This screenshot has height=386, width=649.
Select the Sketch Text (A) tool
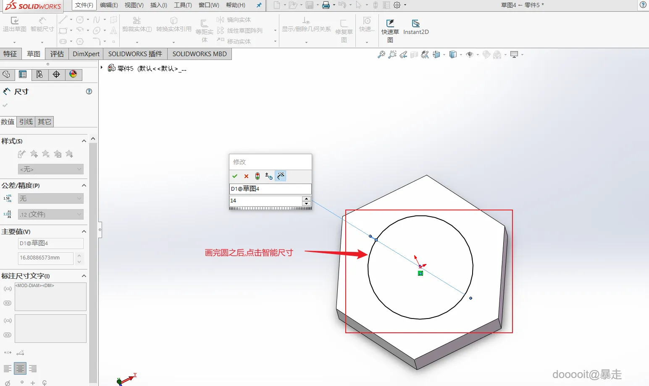[113, 31]
